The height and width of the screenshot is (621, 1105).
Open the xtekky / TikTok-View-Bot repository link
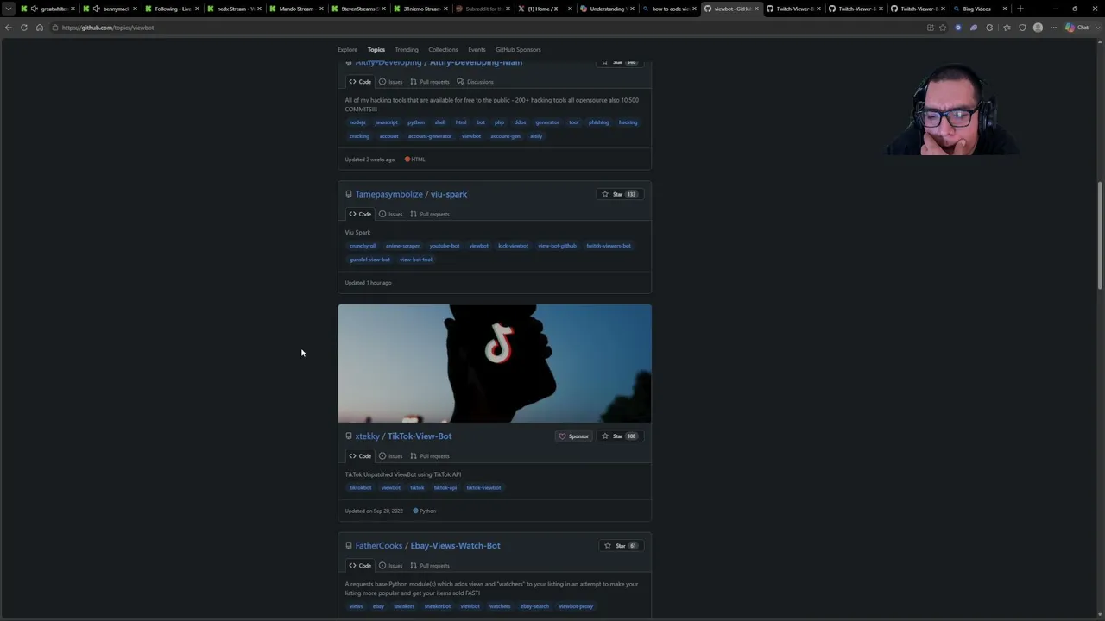click(403, 436)
